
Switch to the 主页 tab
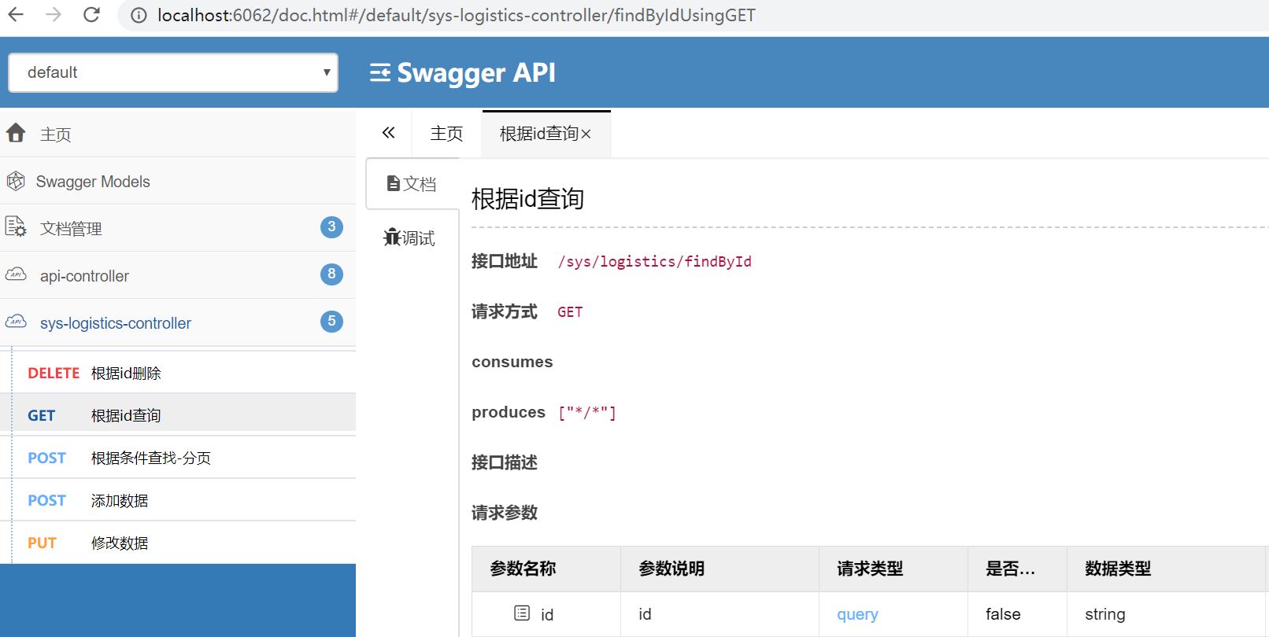tap(446, 134)
